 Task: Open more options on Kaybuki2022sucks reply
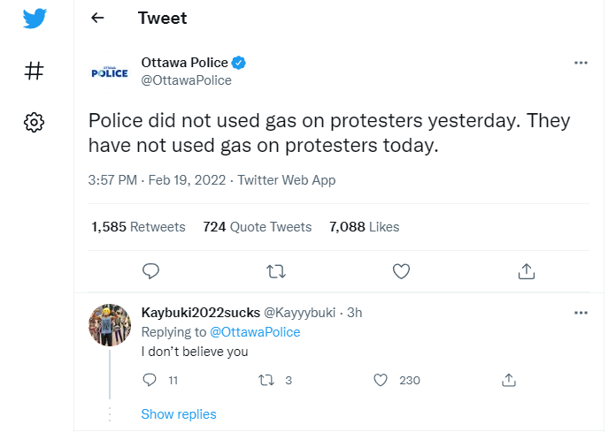click(581, 313)
